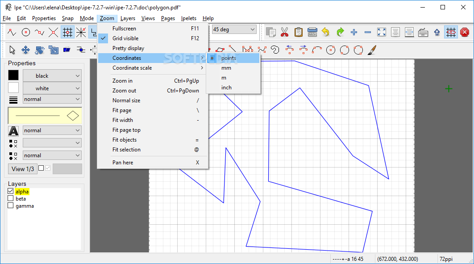Select the points coordinate option
Viewport: 474px width, 264px height.
[233, 58]
